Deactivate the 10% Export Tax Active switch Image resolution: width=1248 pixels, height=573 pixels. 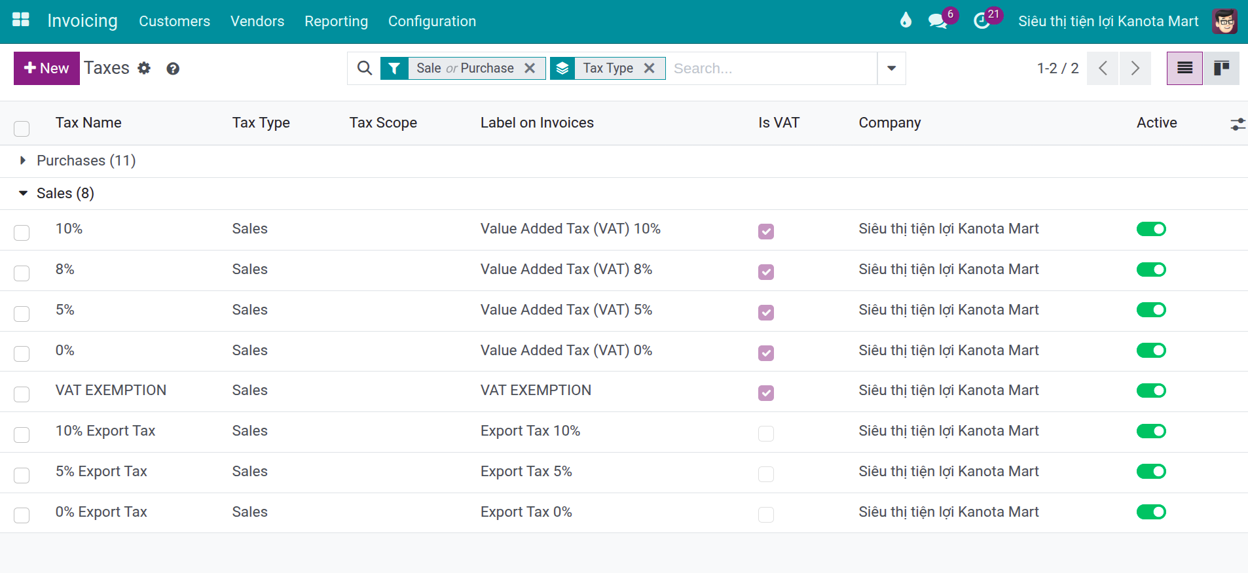[x=1151, y=431]
